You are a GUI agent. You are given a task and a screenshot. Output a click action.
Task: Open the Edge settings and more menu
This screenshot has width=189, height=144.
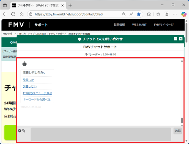point(175,14)
